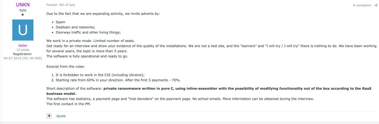The width and height of the screenshot is (379, 124).
Task: Click the plus multi-quote button
Action: (x=49, y=116)
